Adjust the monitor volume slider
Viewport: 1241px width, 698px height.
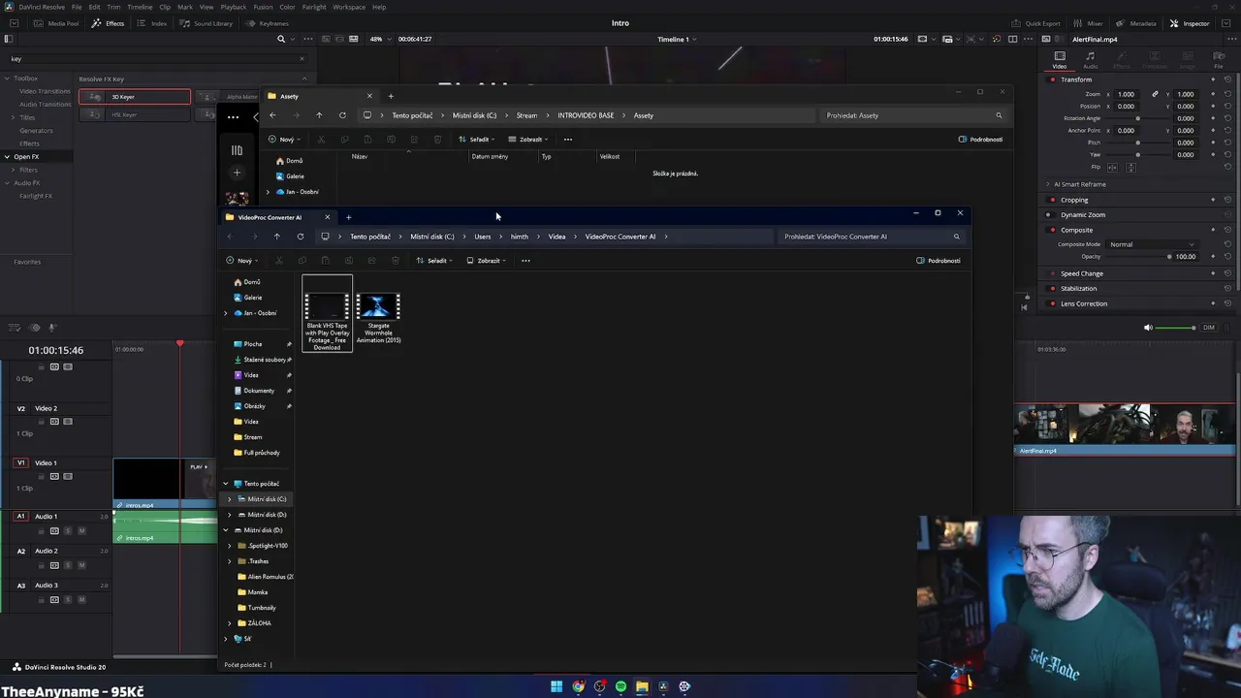[x=1177, y=328]
